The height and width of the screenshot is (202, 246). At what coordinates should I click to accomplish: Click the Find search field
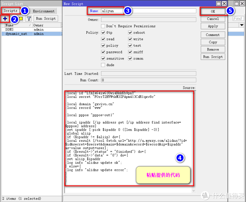238,18
